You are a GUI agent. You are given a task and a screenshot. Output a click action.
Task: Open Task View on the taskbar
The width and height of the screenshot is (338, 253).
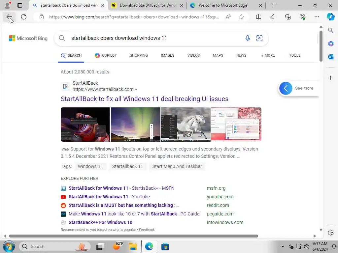100,246
